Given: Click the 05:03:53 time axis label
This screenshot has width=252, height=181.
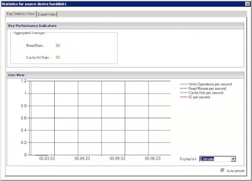Looking at the screenshot, I should 47,159.
